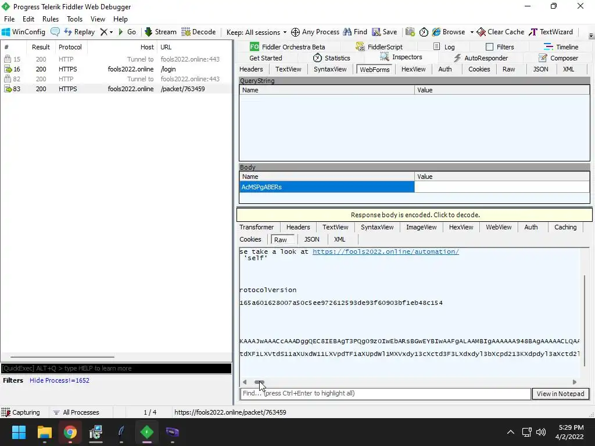
Task: Expand the Browse dropdown arrow
Action: tap(472, 33)
